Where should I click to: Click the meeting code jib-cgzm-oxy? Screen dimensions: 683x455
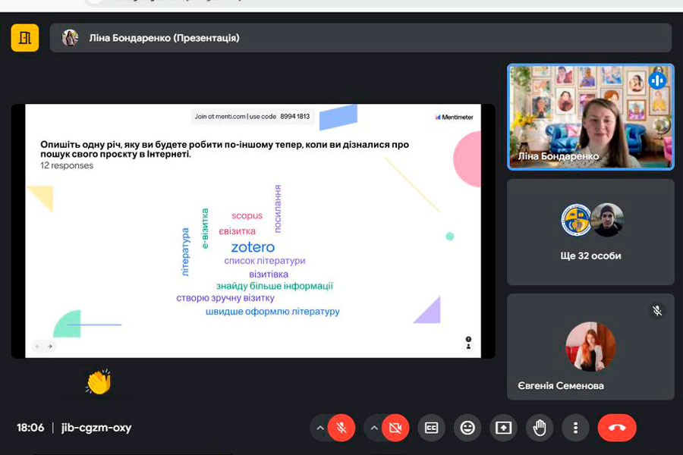coord(96,428)
